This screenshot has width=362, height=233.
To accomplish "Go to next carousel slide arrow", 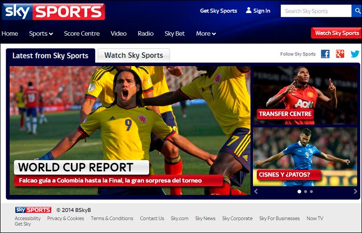I will [355, 191].
